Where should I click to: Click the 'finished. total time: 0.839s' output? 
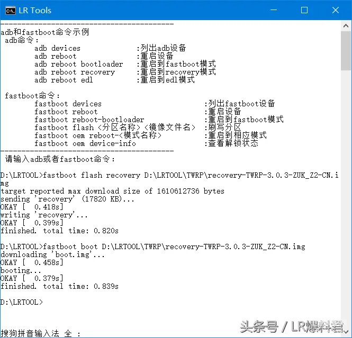(59, 286)
